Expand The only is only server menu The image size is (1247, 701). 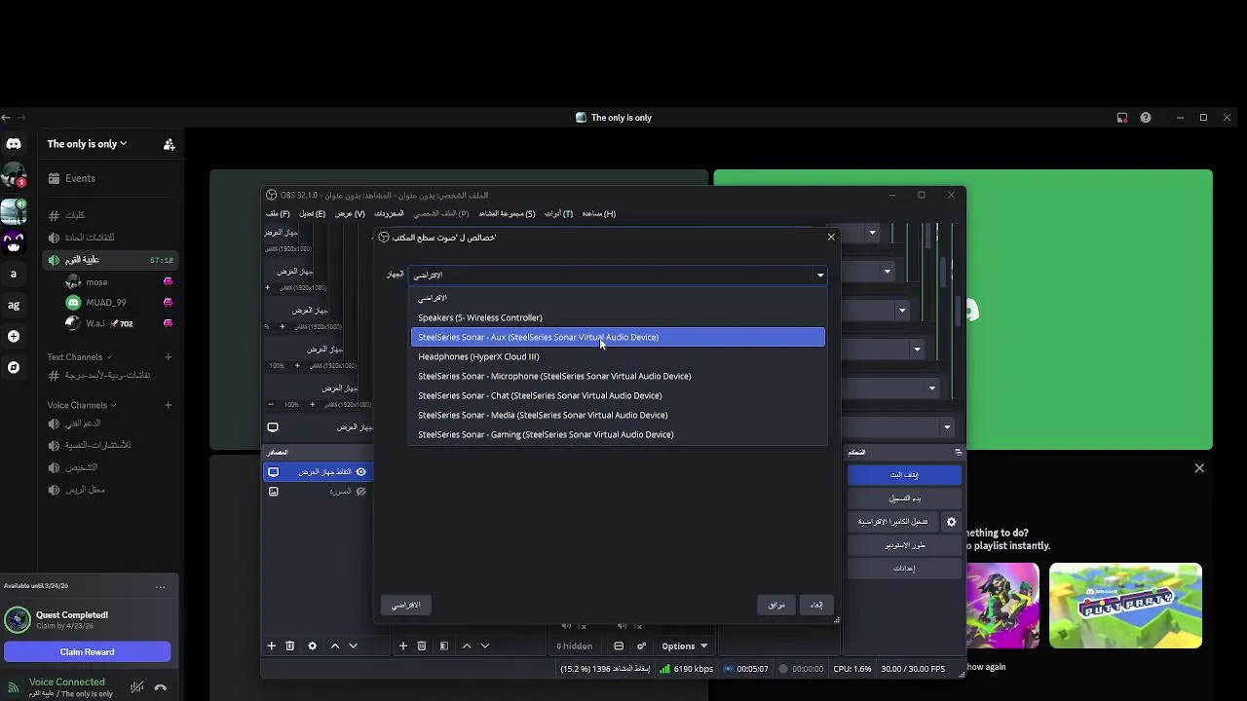(87, 144)
